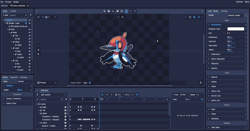Uncheck the Export Area Auto checkbox

pyautogui.click(x=90, y=83)
